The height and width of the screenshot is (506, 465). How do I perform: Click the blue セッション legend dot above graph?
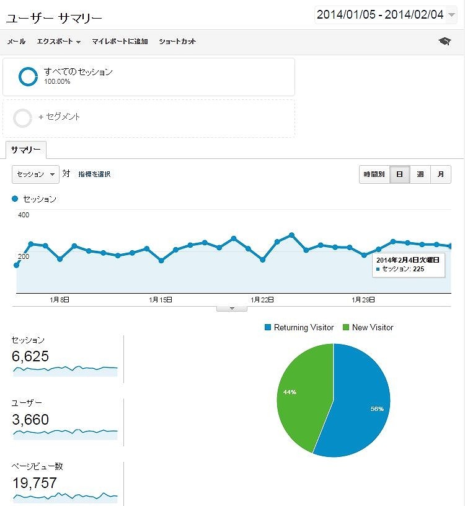tap(15, 199)
